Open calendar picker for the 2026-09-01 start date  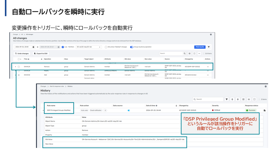(33, 47)
